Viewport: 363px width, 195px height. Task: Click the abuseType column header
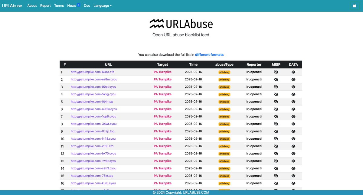(224, 64)
